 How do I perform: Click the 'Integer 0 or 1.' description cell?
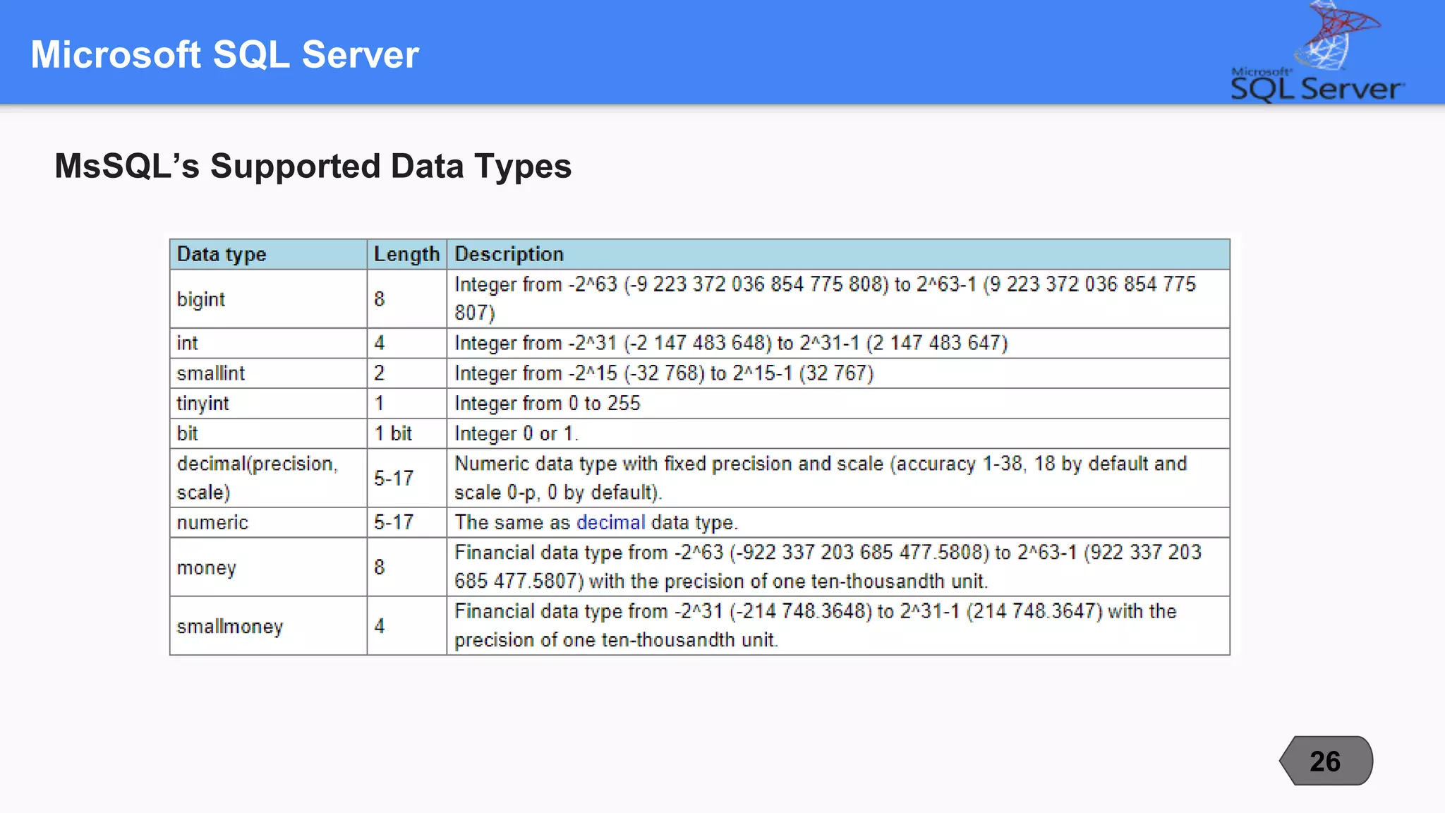(x=516, y=433)
